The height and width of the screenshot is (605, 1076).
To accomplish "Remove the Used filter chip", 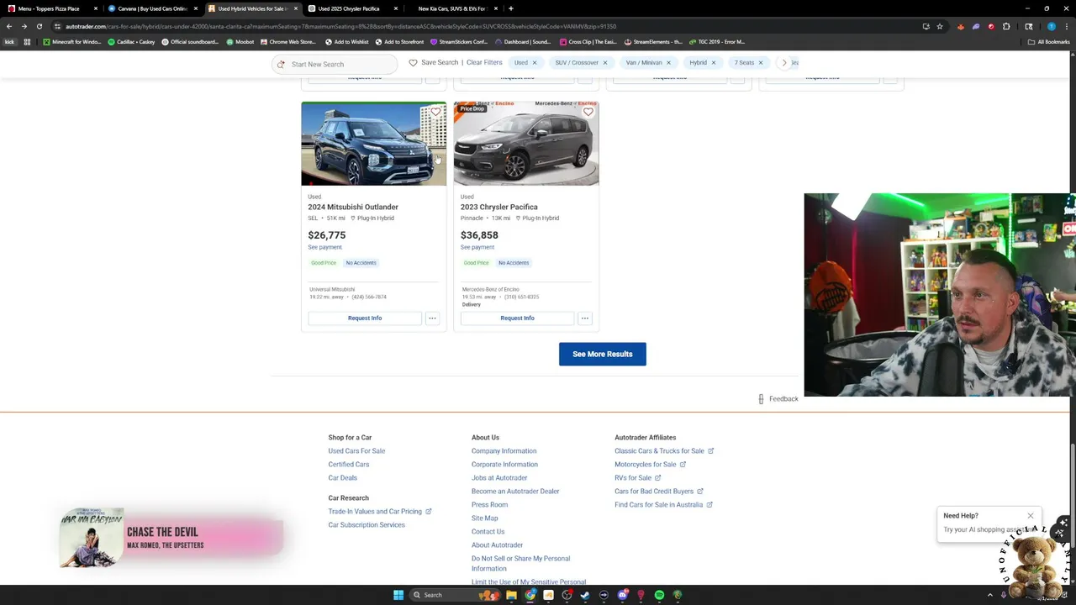I will pyautogui.click(x=535, y=63).
